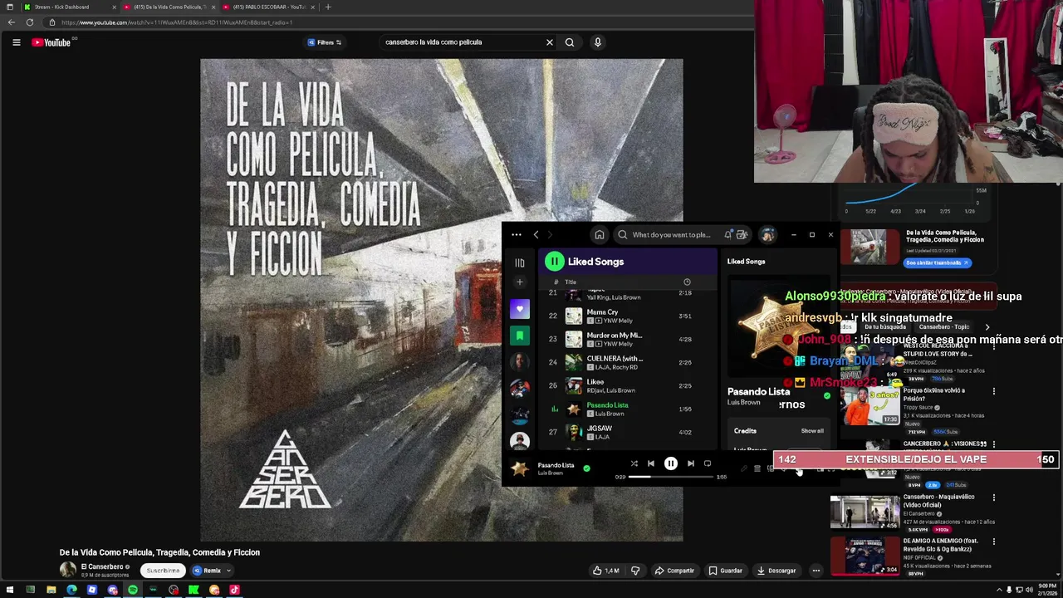Open a new browser tab
Screen dimensions: 1063x598
point(328,7)
